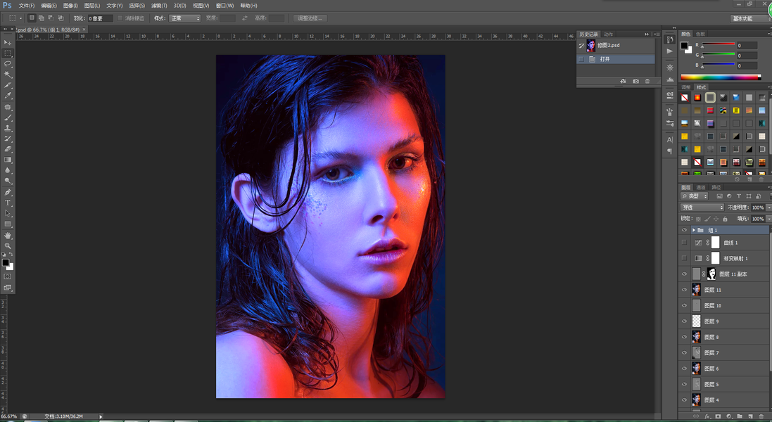Pick the Eyedropper tool in the toolbox
The image size is (772, 422).
pos(8,96)
